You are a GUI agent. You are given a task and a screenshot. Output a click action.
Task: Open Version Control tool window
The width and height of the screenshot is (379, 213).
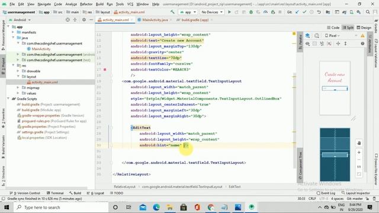click(25, 193)
